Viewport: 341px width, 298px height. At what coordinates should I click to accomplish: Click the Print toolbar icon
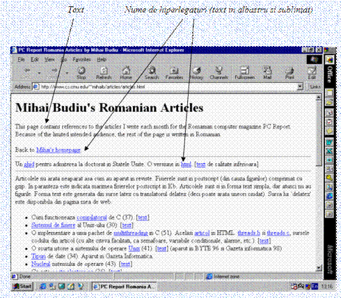[x=290, y=73]
